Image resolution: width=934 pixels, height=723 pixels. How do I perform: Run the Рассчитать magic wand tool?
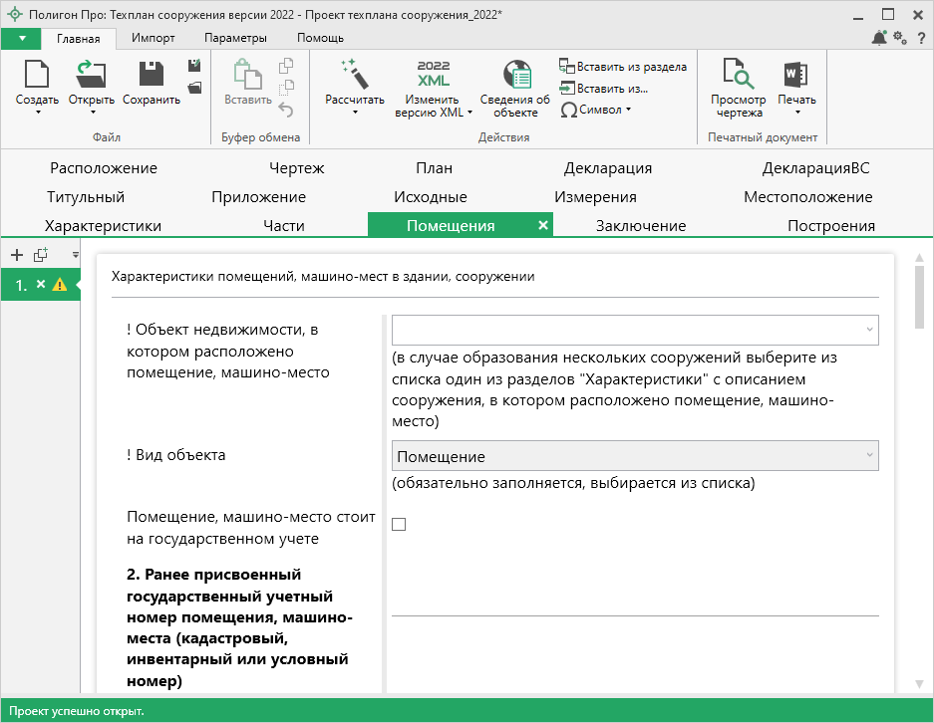point(354,76)
